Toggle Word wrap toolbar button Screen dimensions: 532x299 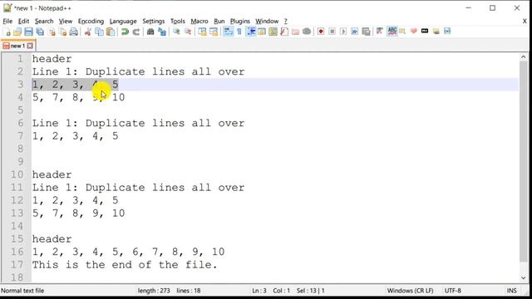click(228, 32)
